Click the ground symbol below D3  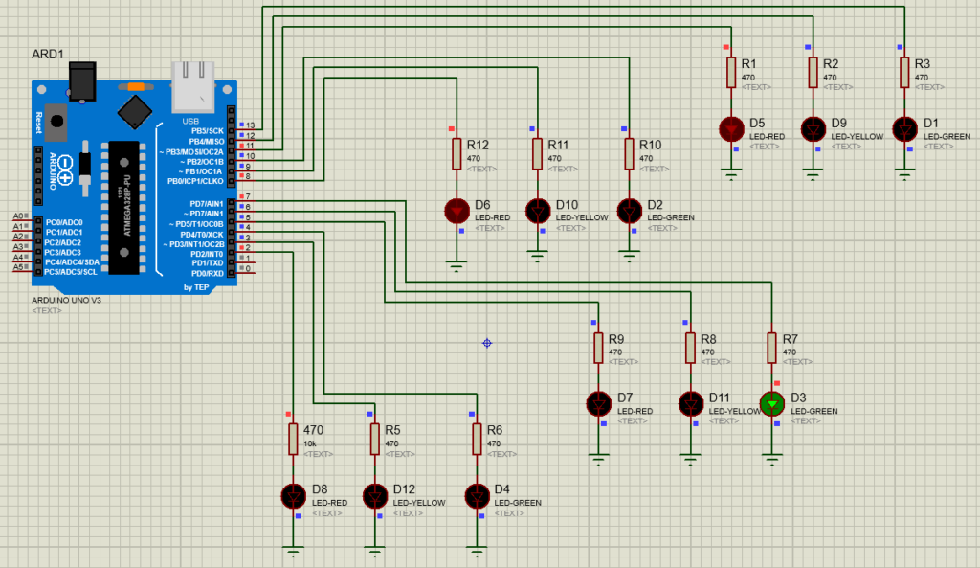772,461
